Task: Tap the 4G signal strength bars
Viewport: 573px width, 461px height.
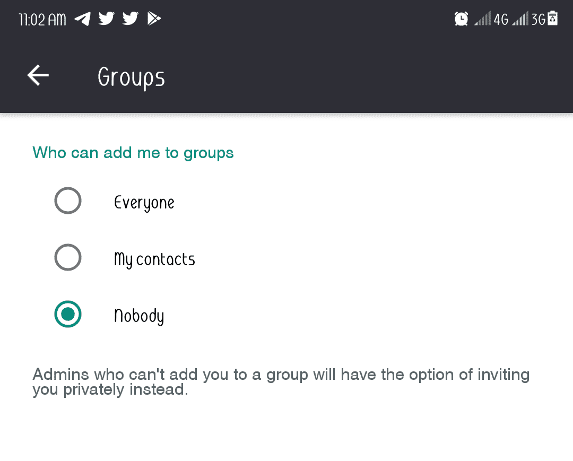Action: pyautogui.click(x=482, y=20)
